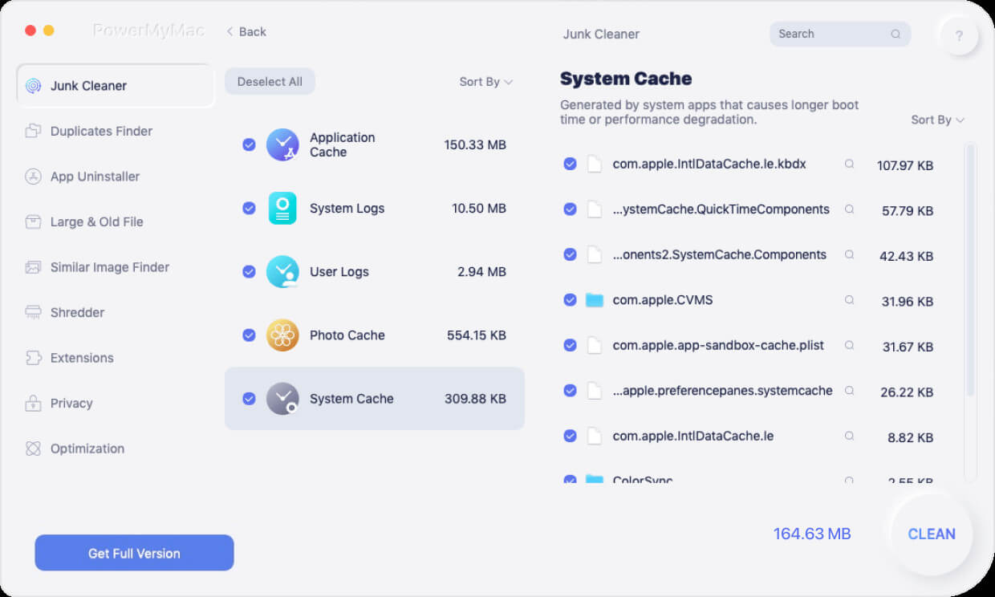This screenshot has width=995, height=597.
Task: Reveal com.apple.app-sandbox-cache.plist via its magnifier
Action: pos(849,345)
